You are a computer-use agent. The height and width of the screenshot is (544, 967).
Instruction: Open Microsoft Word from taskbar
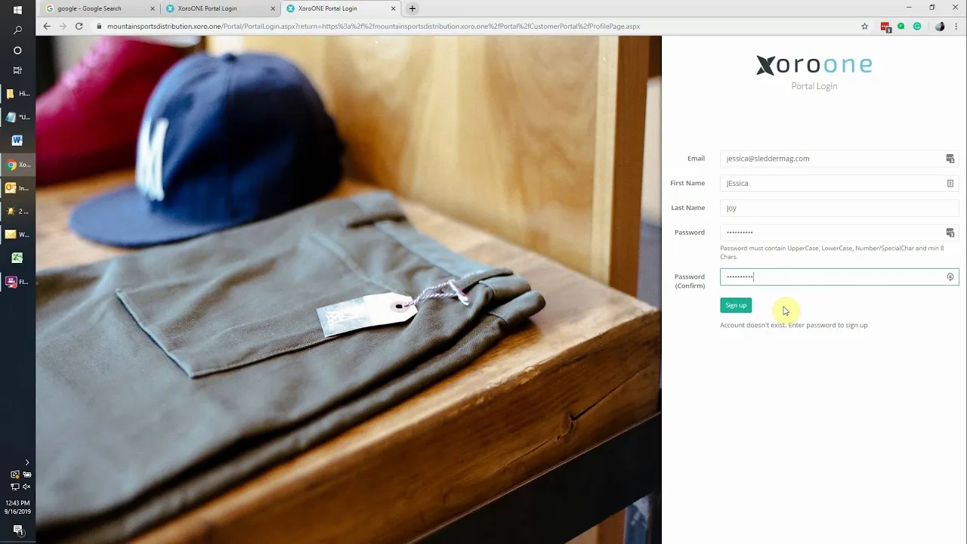point(17,141)
